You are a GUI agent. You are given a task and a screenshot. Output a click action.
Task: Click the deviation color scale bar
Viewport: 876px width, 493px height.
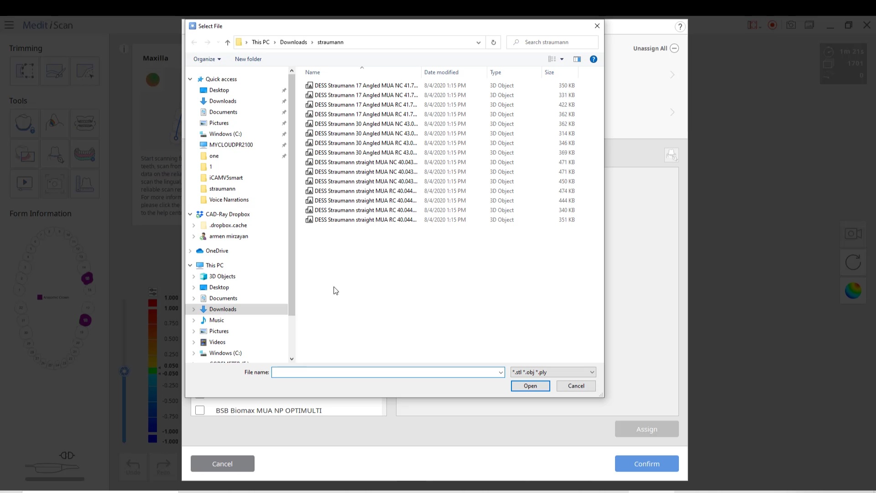coord(152,371)
